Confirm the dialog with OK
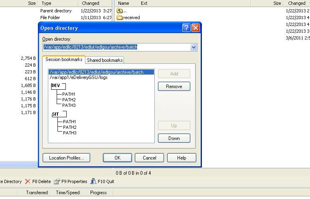This screenshot has height=199, width=310. point(117,158)
